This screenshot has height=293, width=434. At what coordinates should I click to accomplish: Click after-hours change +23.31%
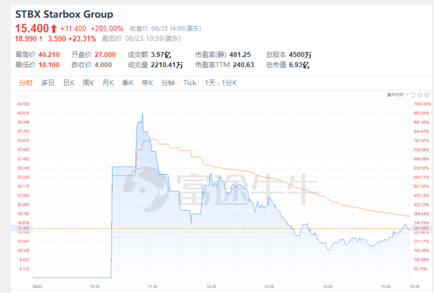[x=82, y=38]
